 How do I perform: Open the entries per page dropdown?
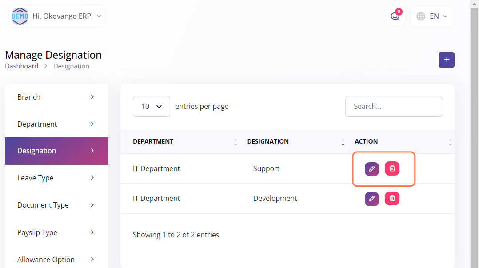(x=151, y=107)
